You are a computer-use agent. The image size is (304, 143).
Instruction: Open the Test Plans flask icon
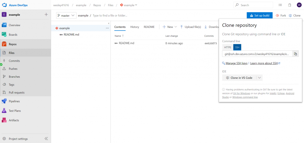[4, 111]
